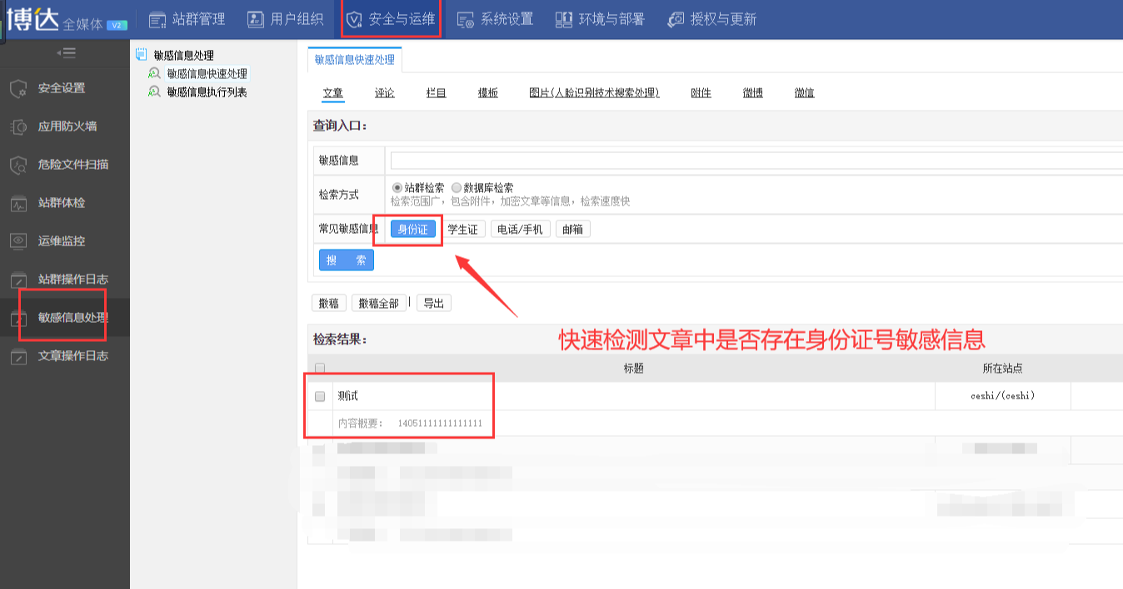Click the 运维监控 sidebar icon
The image size is (1123, 589).
[18, 241]
